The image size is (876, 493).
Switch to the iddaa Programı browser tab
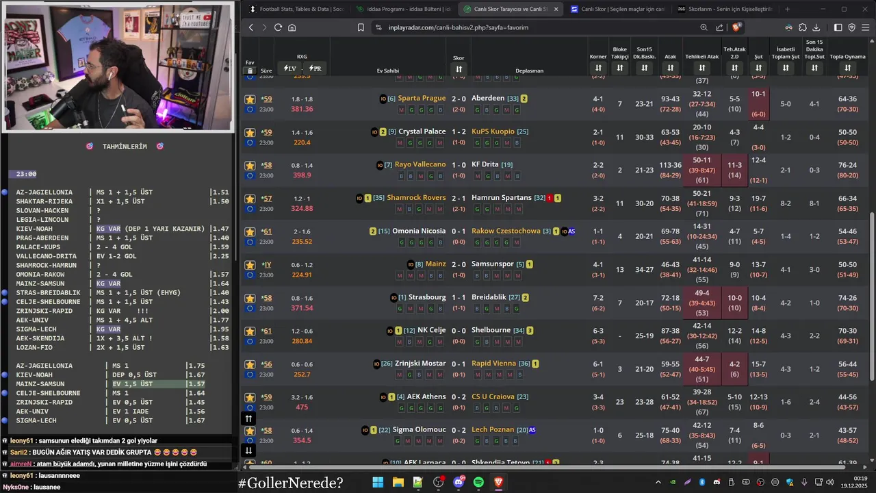pyautogui.click(x=404, y=9)
